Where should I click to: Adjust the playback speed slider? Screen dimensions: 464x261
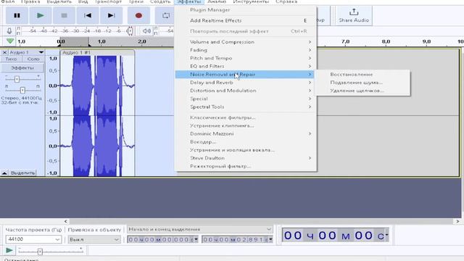pyautogui.click(x=40, y=252)
